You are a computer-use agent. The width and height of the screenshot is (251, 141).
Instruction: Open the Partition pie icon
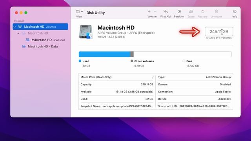point(179,11)
